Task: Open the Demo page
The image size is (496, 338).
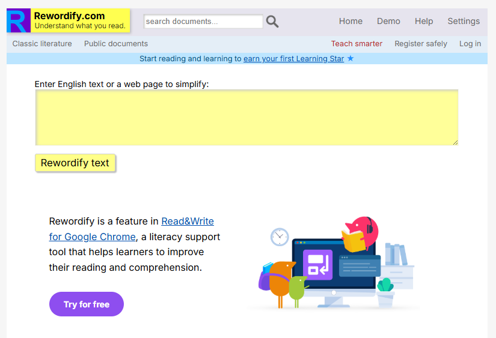Action: coord(388,21)
